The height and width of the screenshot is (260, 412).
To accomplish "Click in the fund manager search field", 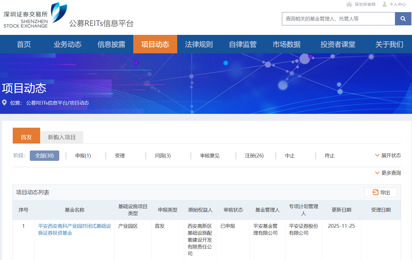I will pos(338,19).
